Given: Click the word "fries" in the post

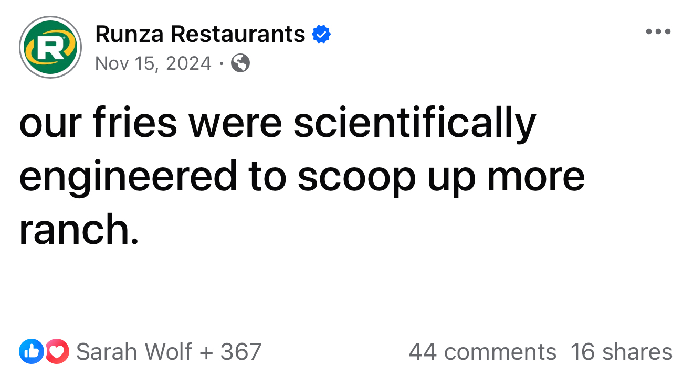Looking at the screenshot, I should pyautogui.click(x=135, y=124).
